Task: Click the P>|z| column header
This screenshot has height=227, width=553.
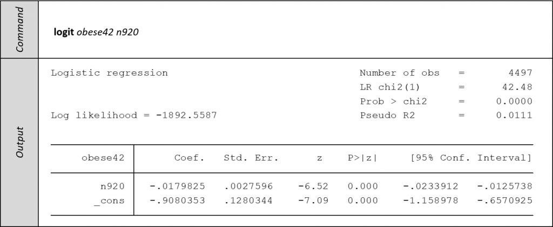Action: [362, 158]
